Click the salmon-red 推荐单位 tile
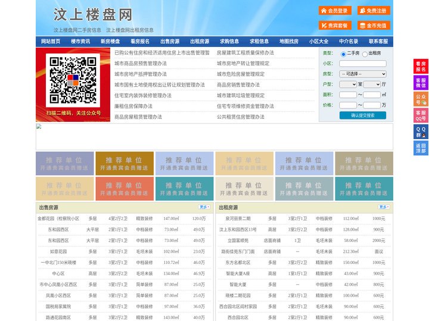Screen dimensions: 429x321 (125, 189)
